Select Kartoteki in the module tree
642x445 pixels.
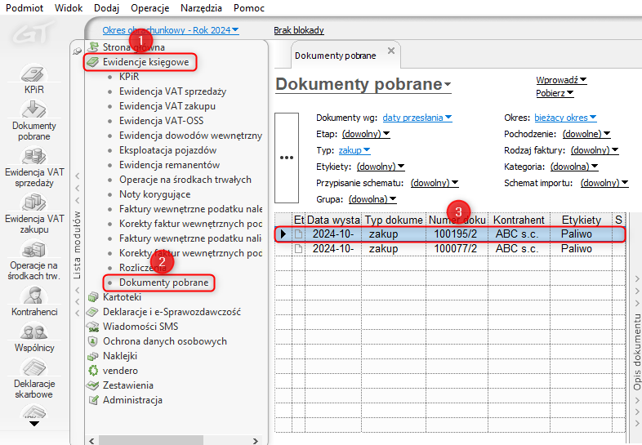(x=122, y=297)
